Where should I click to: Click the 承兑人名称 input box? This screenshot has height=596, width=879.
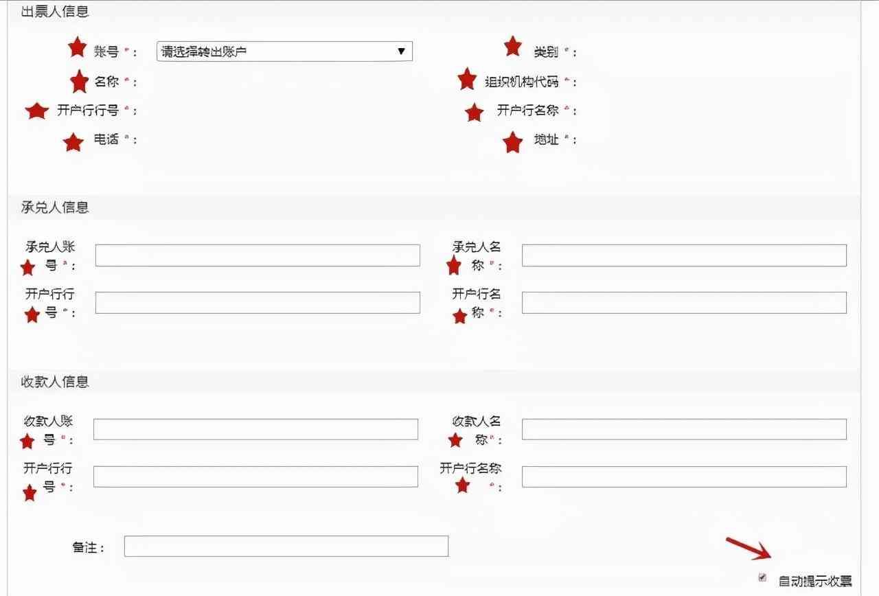tap(683, 255)
